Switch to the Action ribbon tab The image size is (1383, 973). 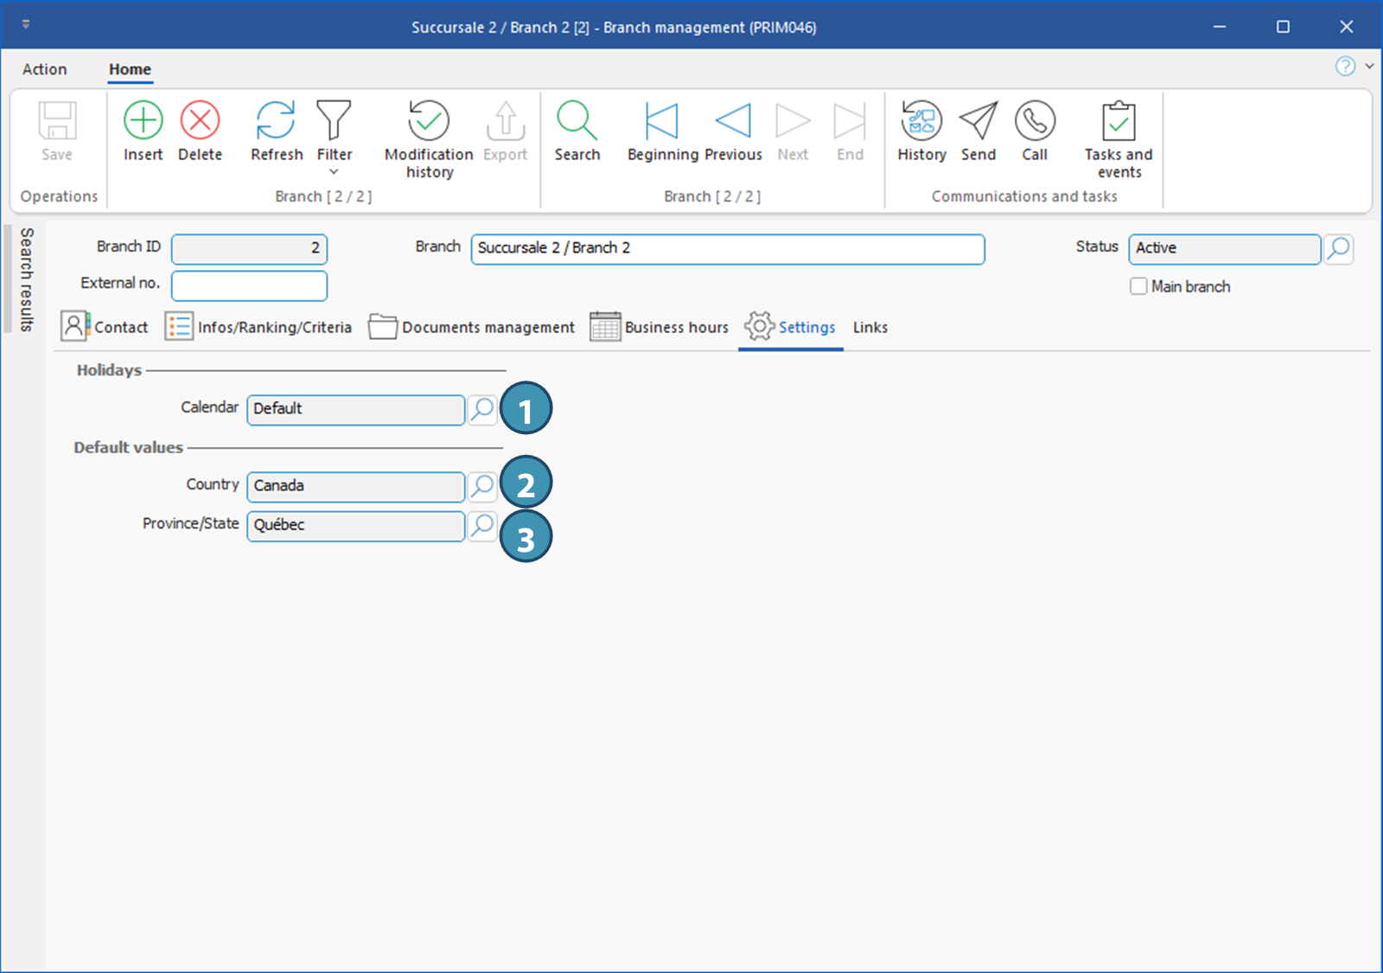[44, 69]
